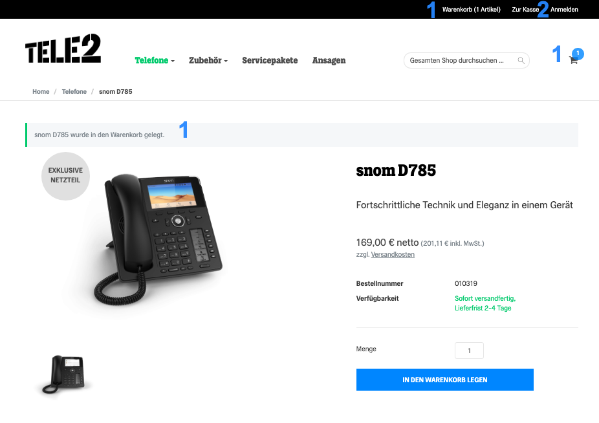Image resolution: width=599 pixels, height=423 pixels.
Task: Click the Warenkorb (1 Artikel) link
Action: [x=472, y=10]
